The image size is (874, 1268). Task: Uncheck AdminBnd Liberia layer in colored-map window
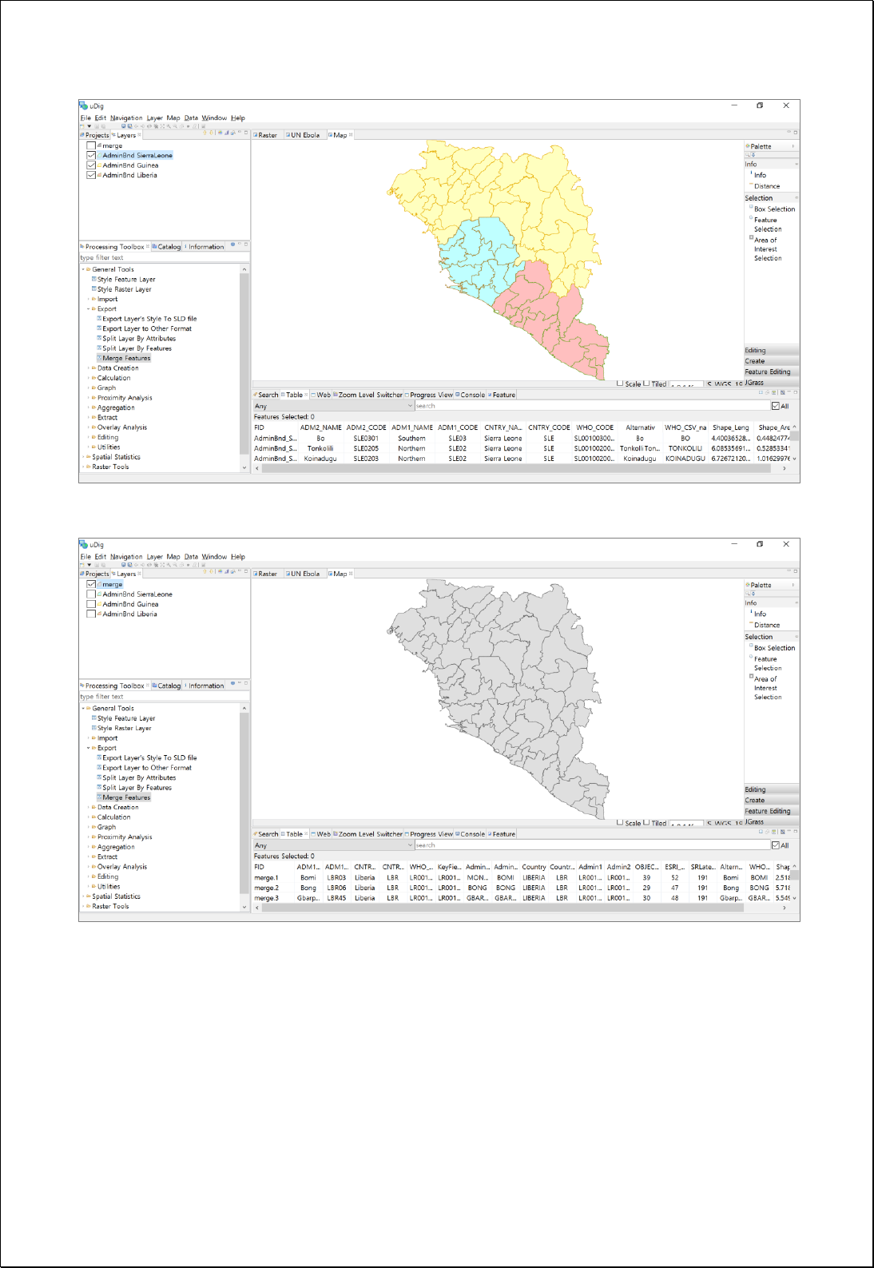tap(91, 175)
